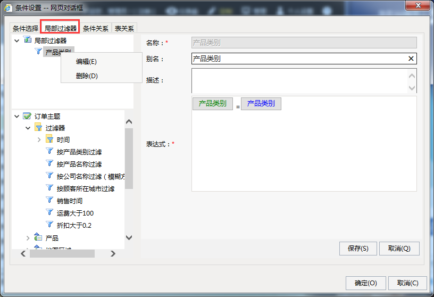This screenshot has width=434, height=297.
Task: Select the 按产品类别过滤 filter
Action: pyautogui.click(x=79, y=152)
